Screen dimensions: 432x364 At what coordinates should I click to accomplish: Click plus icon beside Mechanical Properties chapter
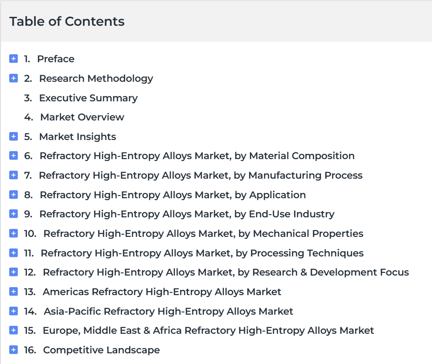click(13, 234)
